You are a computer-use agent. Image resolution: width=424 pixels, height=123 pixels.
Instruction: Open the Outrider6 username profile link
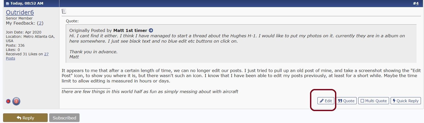click(x=20, y=12)
